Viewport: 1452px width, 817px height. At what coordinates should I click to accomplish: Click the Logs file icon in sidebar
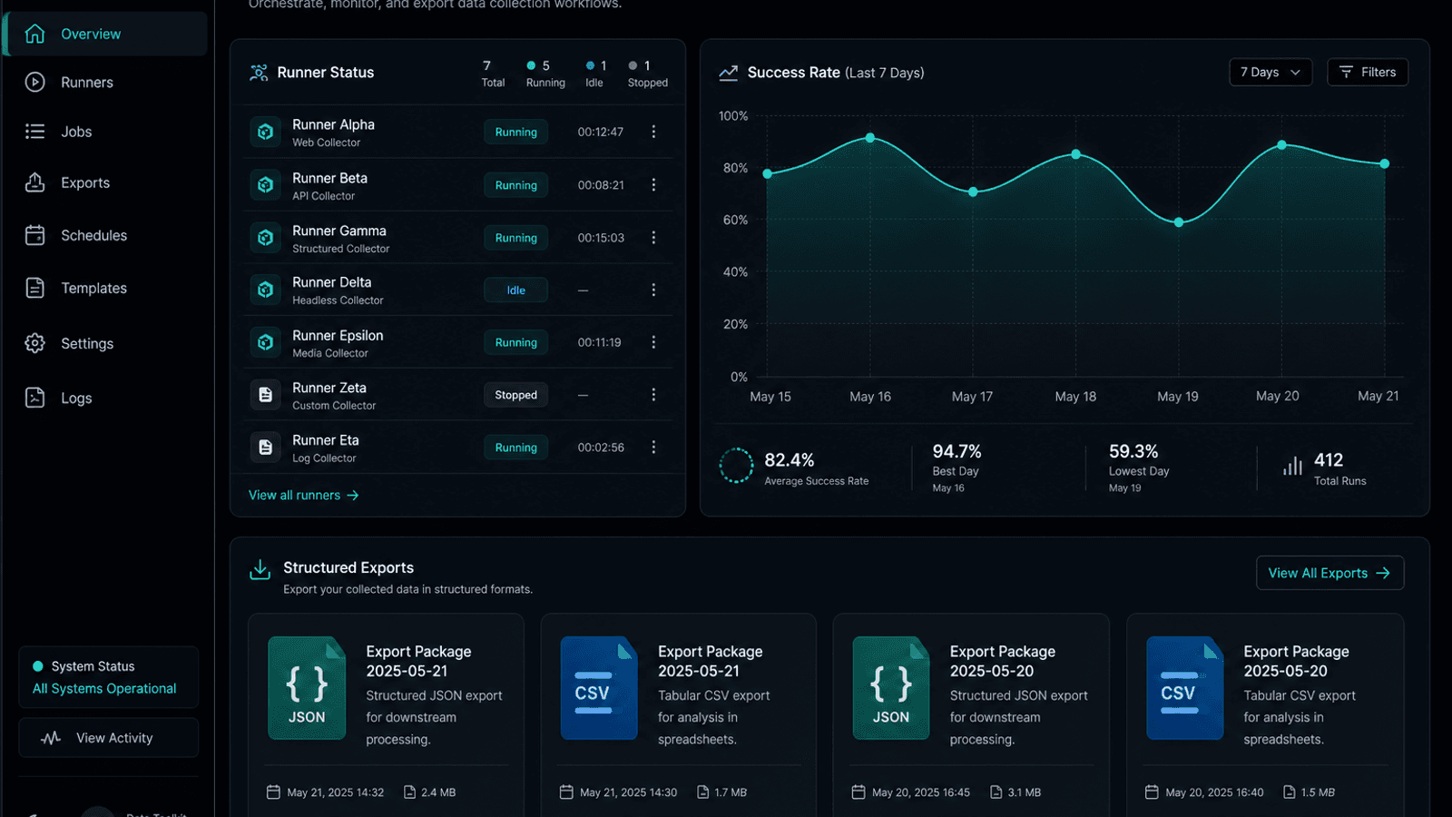pyautogui.click(x=34, y=398)
